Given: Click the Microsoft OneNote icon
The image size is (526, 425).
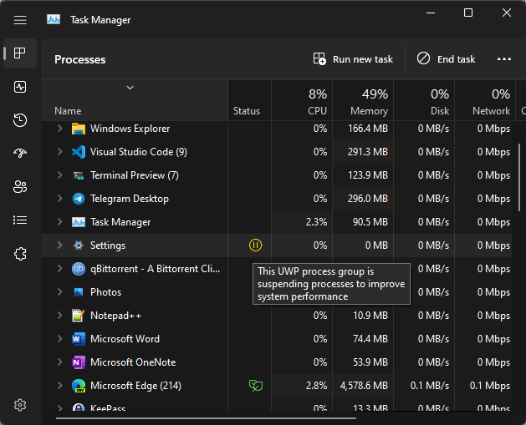Looking at the screenshot, I should pos(79,362).
